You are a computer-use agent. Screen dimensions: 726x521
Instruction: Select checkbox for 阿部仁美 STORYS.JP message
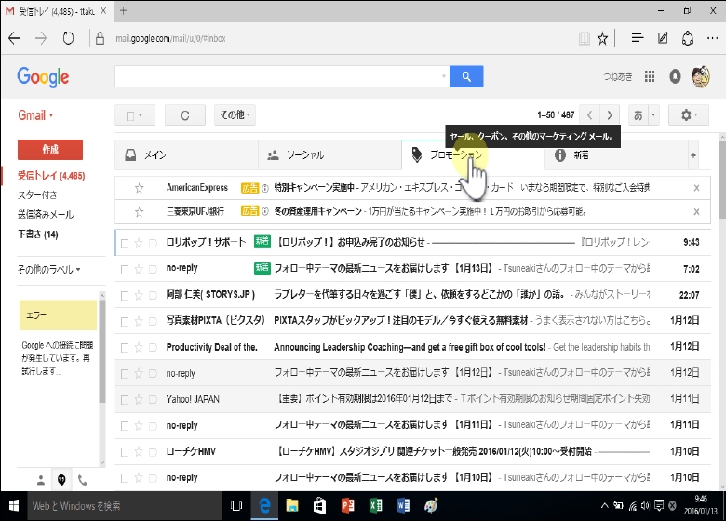tap(125, 296)
